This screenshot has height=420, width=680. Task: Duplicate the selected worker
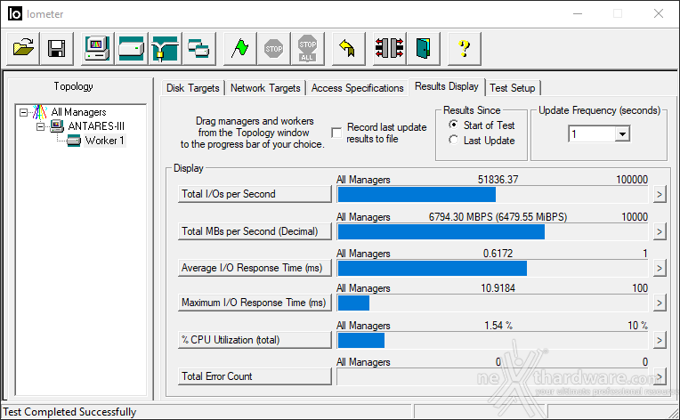tap(198, 48)
